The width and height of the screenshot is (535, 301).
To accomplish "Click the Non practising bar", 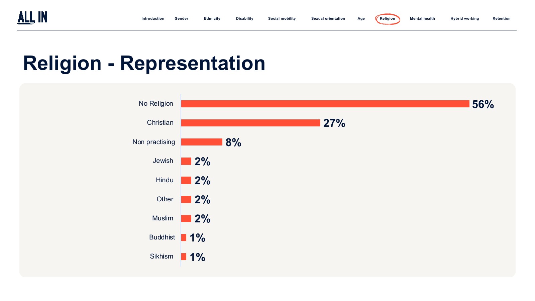I will (x=202, y=142).
